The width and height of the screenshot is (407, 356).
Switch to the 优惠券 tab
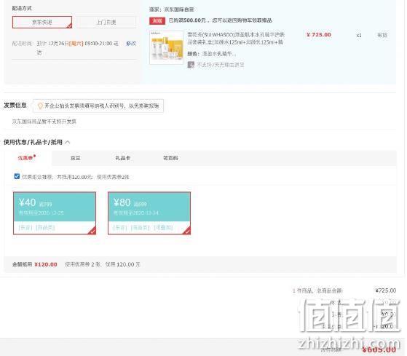click(x=26, y=158)
